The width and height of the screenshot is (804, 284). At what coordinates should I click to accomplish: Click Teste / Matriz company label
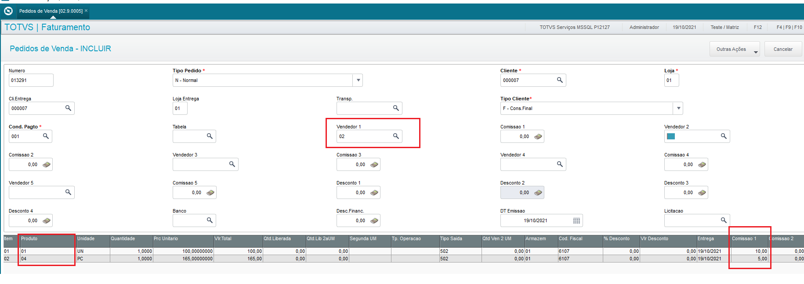724,27
